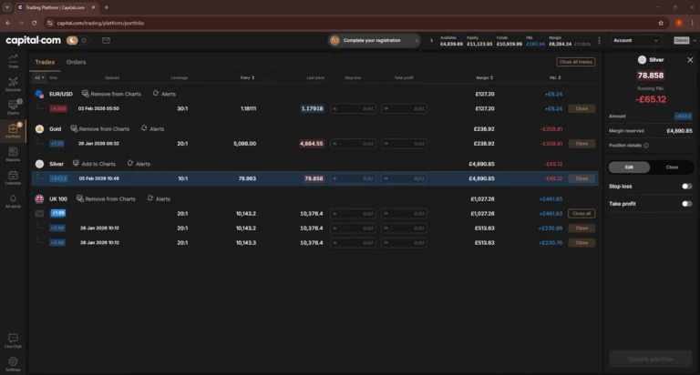Click the browser address bar
700x375 pixels.
click(x=348, y=23)
